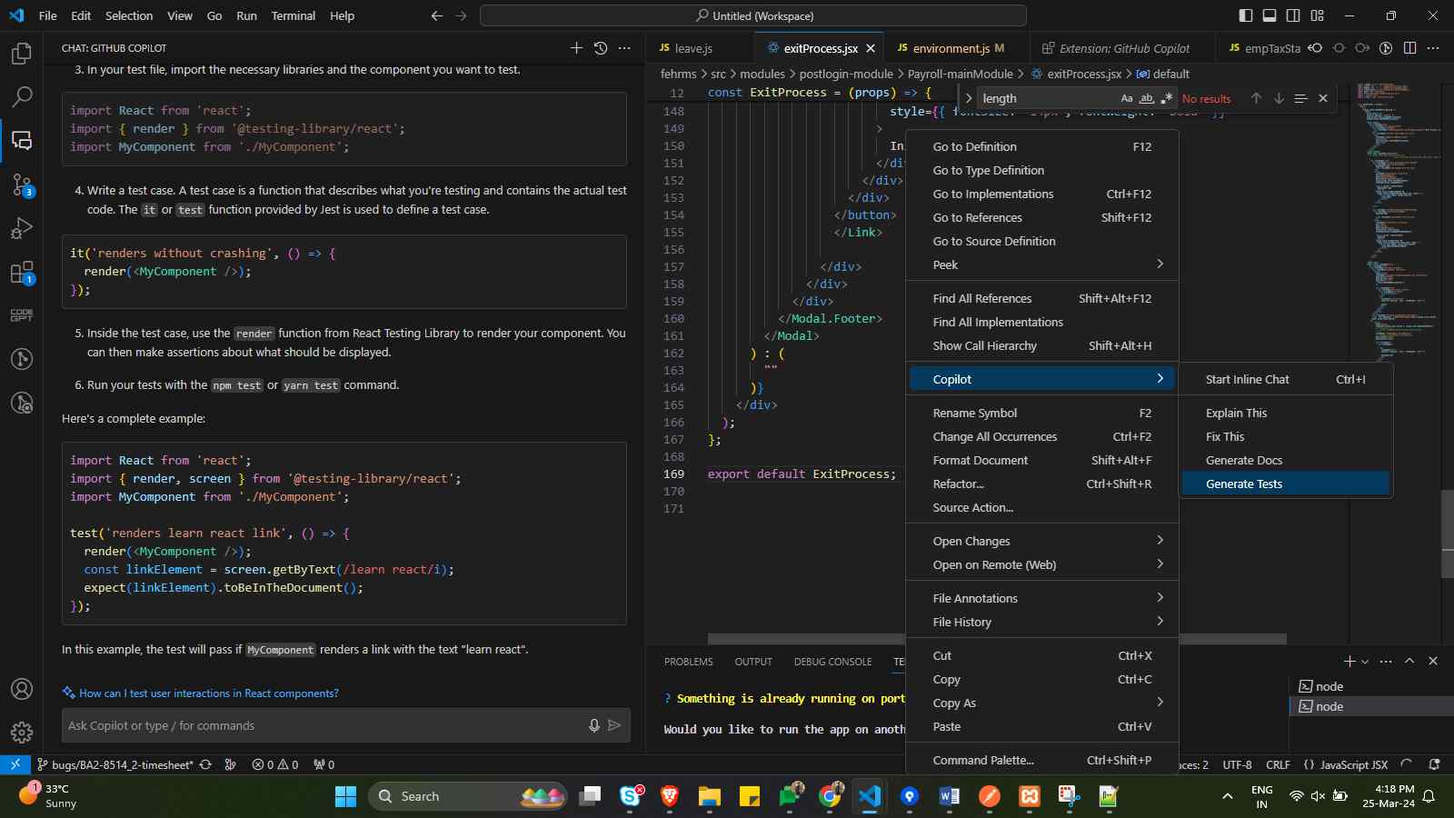Image resolution: width=1454 pixels, height=818 pixels.
Task: Click UTF-8 encoding in status bar
Action: (x=1237, y=764)
